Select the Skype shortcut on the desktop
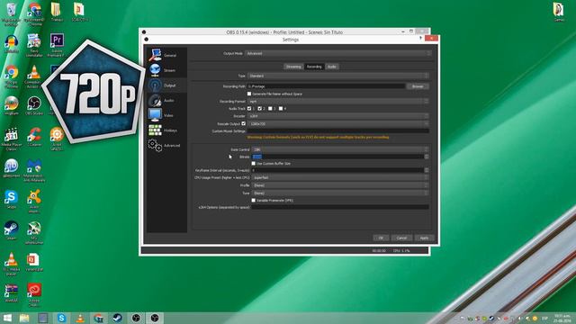 coord(11,200)
